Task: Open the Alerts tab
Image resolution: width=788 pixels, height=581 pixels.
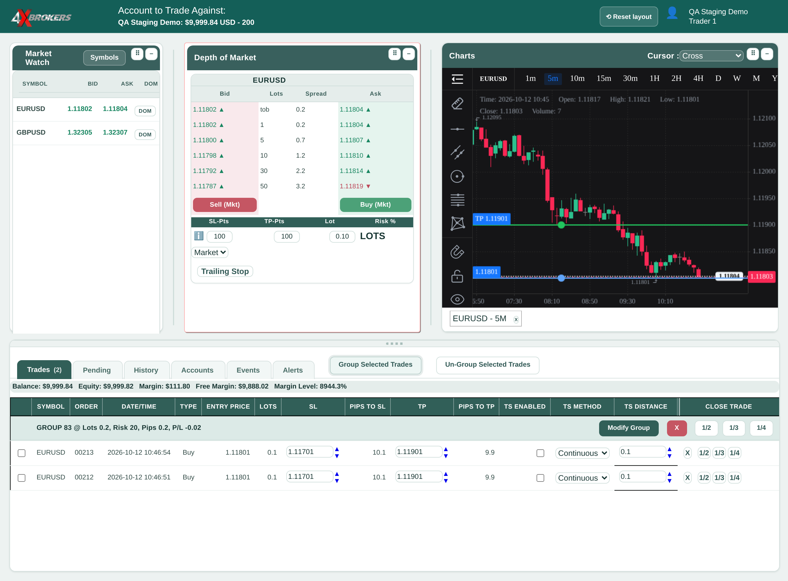Action: click(293, 370)
